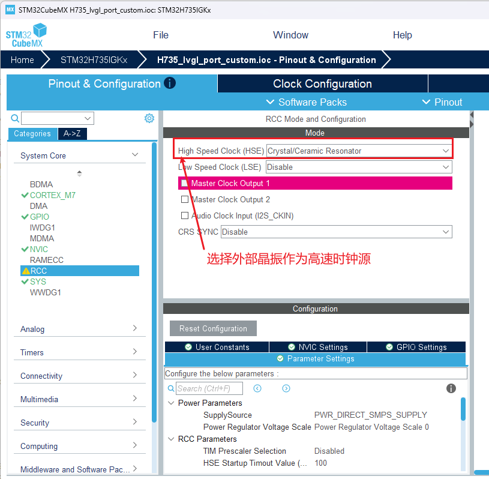Select the Parameter Settings tab
The width and height of the screenshot is (489, 479).
point(315,358)
